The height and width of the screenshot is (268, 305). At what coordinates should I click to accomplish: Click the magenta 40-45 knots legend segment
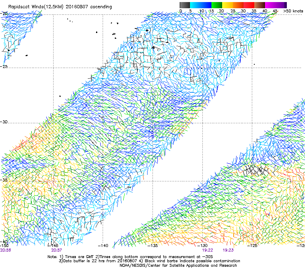tap(270, 5)
